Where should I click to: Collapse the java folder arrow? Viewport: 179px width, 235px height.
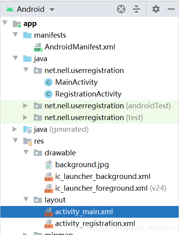coord(15,58)
